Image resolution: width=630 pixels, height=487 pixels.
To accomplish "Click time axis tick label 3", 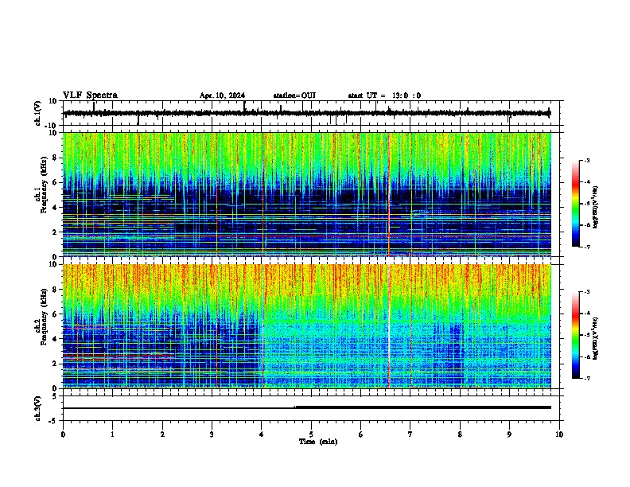I will [x=212, y=434].
